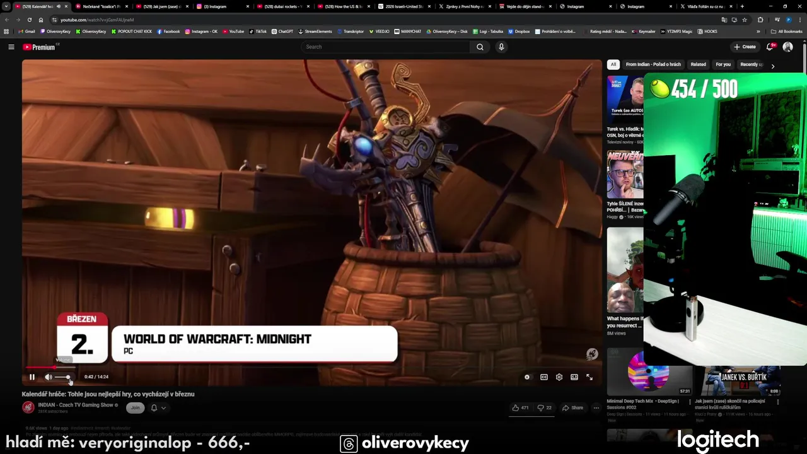This screenshot has width=807, height=454.
Task: Reload the page
Action: (x=30, y=20)
